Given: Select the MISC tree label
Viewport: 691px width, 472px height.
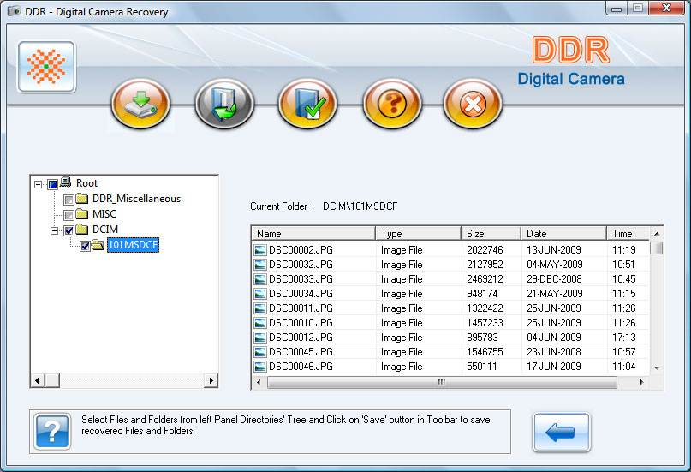Looking at the screenshot, I should coord(104,214).
